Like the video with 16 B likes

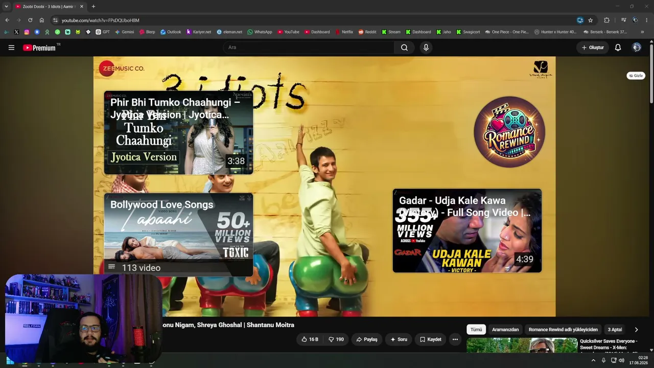click(310, 339)
